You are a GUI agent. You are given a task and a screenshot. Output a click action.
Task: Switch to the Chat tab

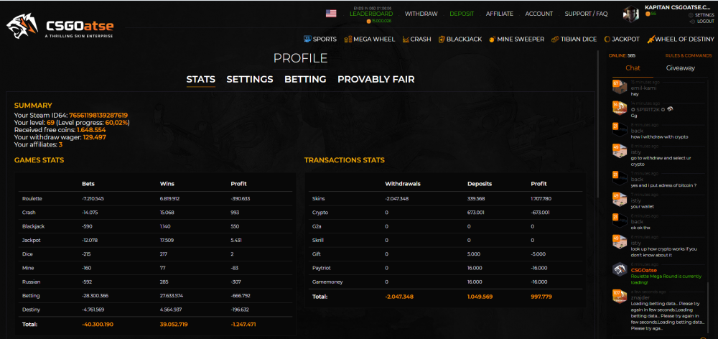(x=633, y=68)
